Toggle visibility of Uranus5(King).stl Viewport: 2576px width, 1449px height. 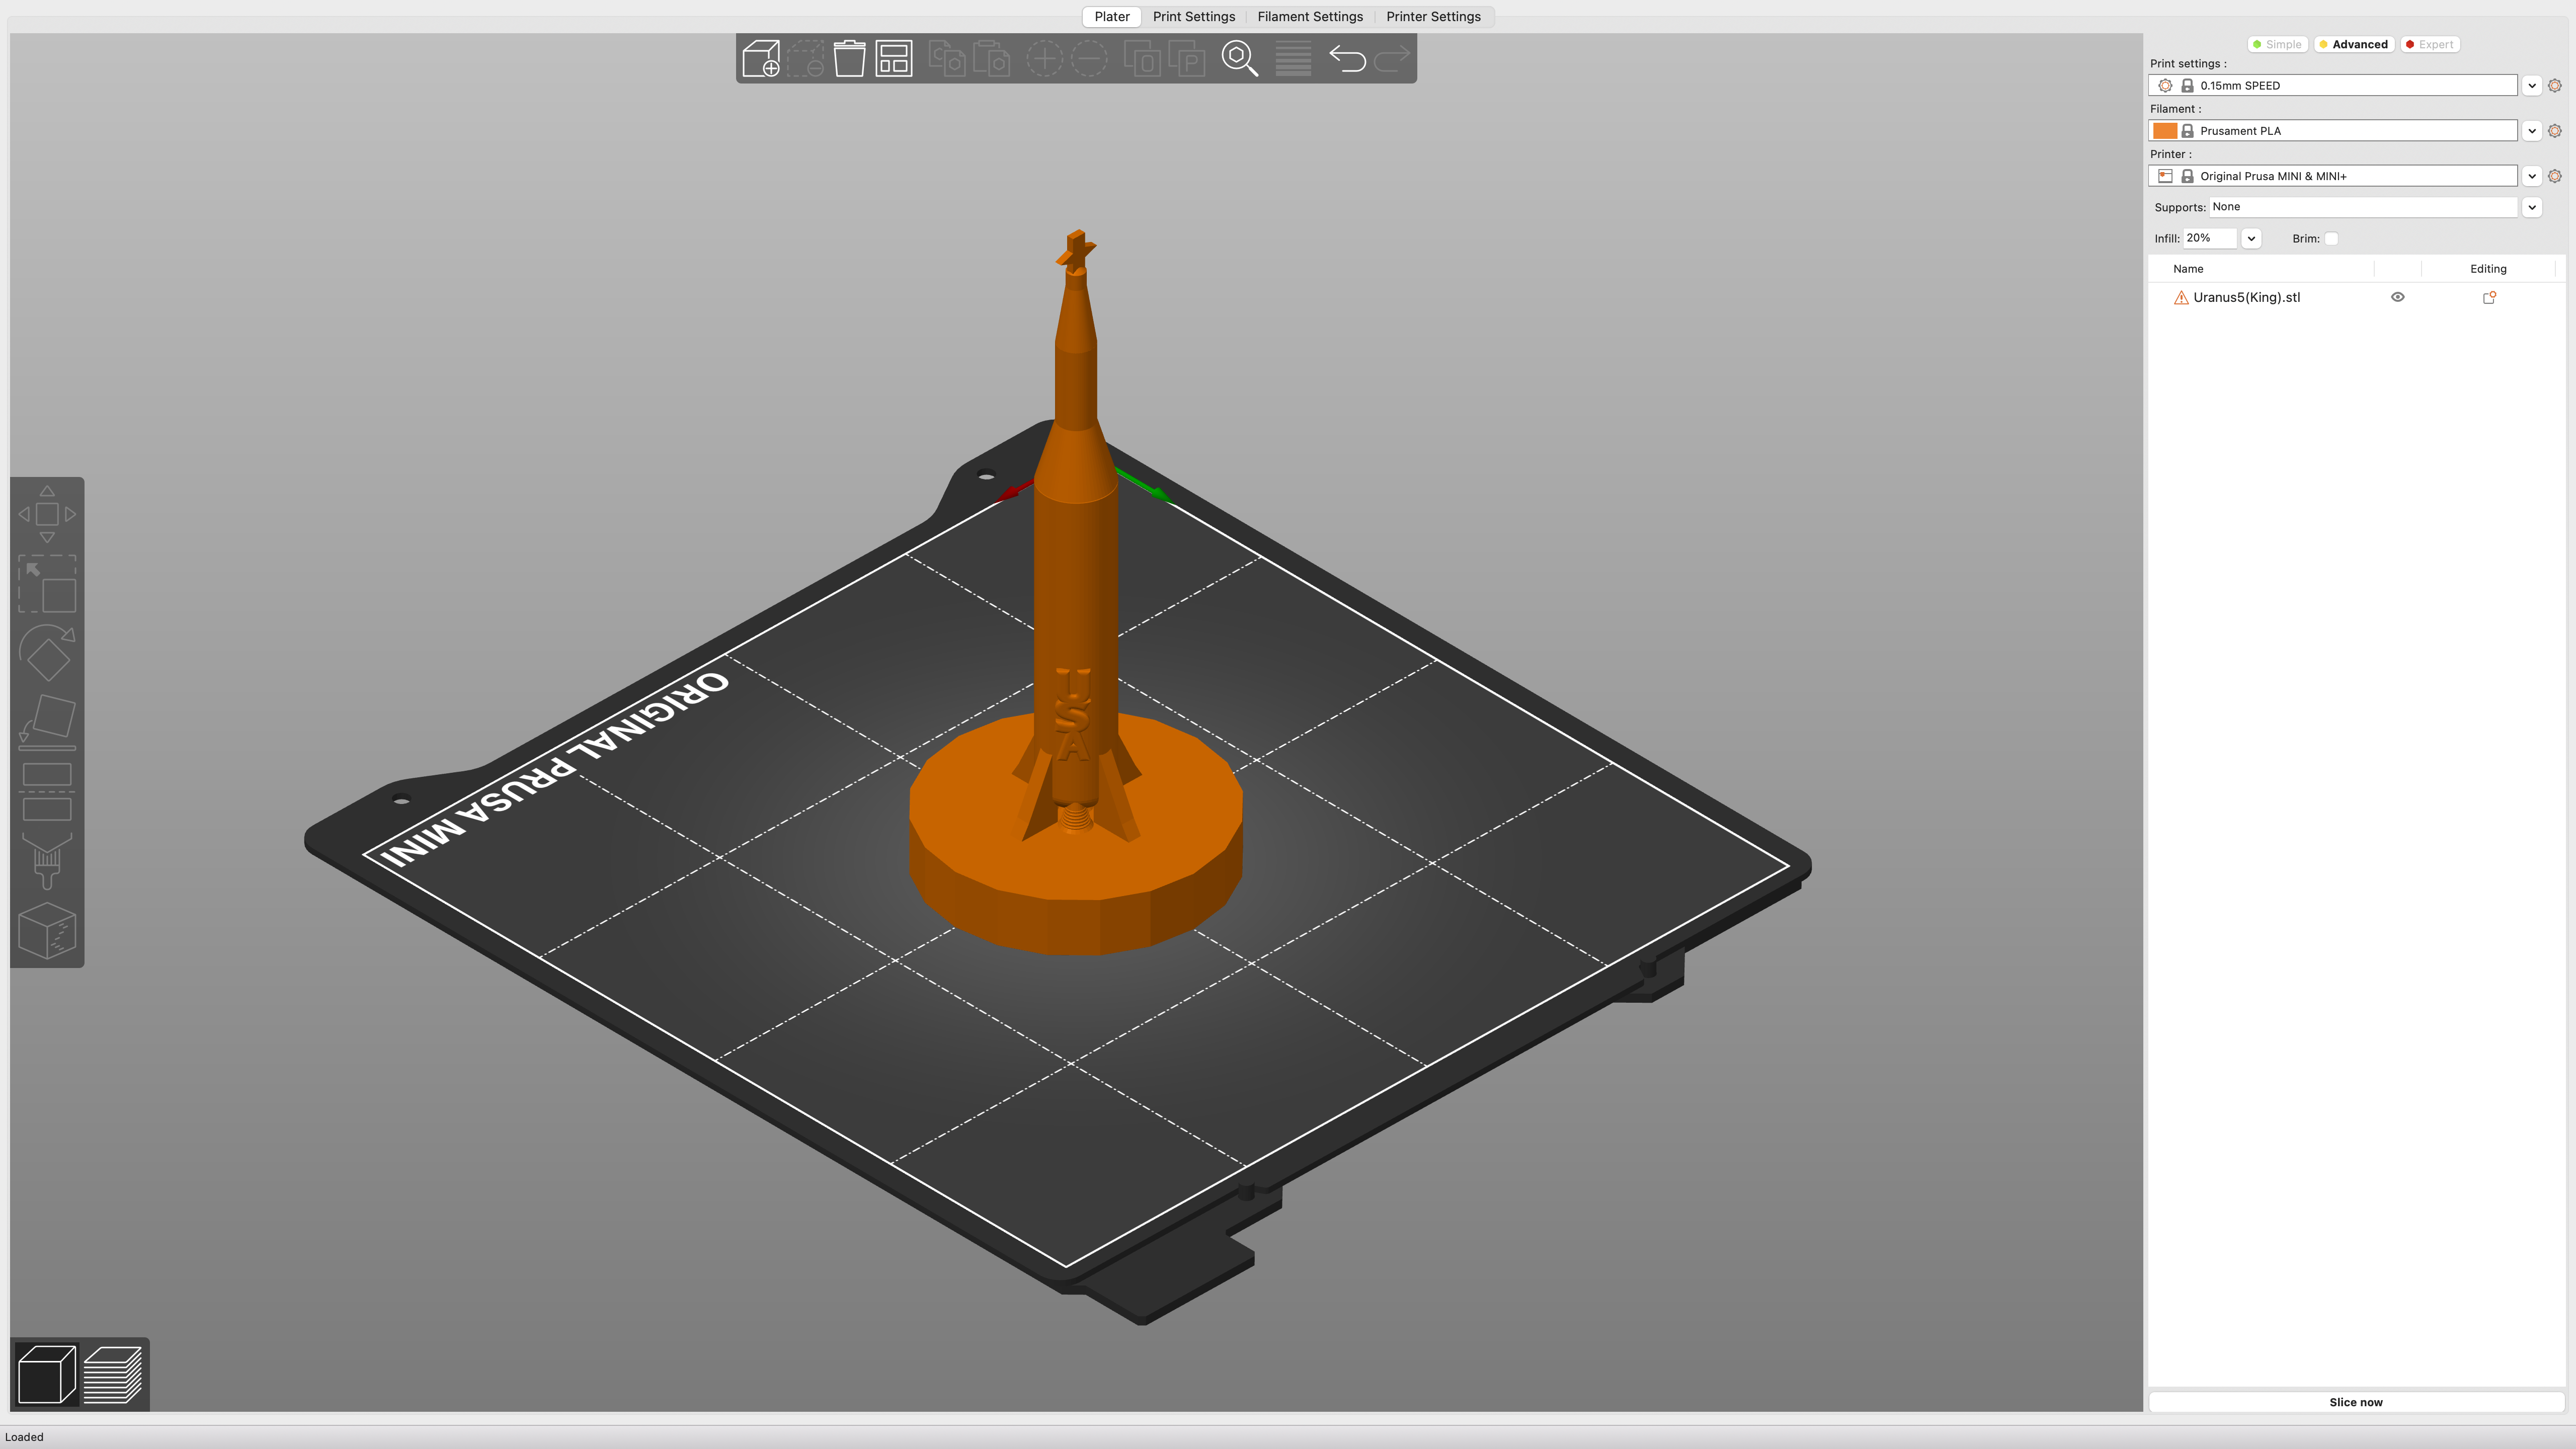[2398, 297]
